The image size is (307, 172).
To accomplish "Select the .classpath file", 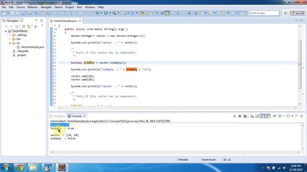I will pos(21,51).
